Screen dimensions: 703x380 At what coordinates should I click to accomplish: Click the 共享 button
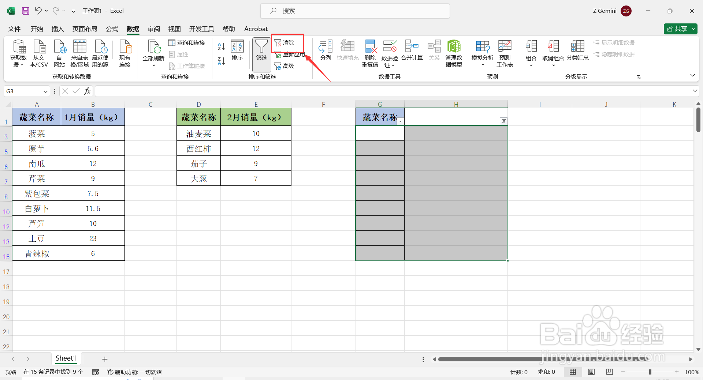[x=680, y=29]
